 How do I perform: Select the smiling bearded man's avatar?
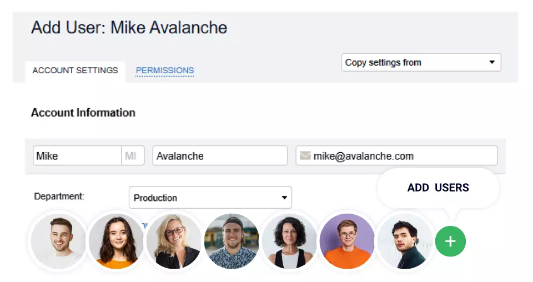point(58,241)
